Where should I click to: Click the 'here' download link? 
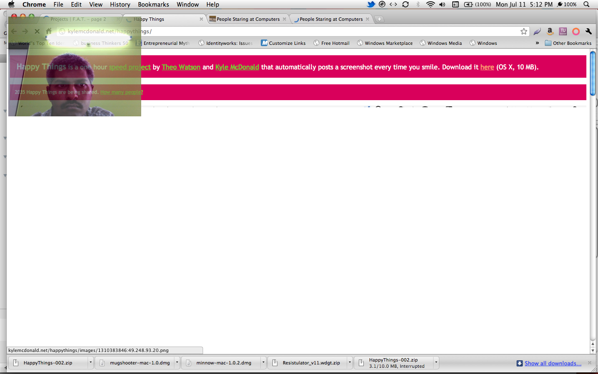(x=487, y=67)
